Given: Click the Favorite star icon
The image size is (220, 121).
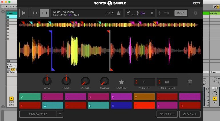Looking at the screenshot, I should pyautogui.click(x=121, y=82).
